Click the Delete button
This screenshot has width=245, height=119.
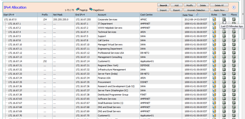pyautogui.click(x=203, y=5)
